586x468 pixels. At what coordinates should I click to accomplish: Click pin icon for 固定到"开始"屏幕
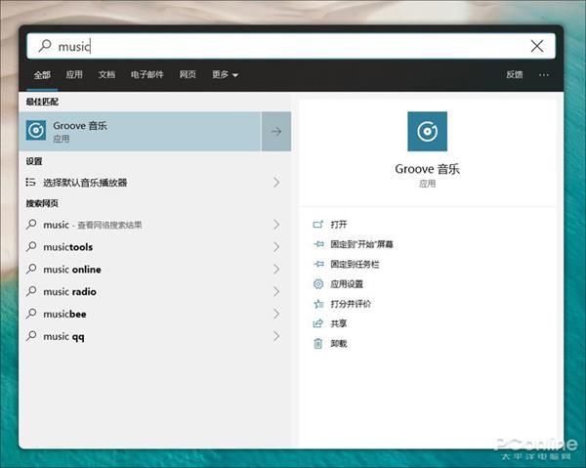click(x=318, y=244)
